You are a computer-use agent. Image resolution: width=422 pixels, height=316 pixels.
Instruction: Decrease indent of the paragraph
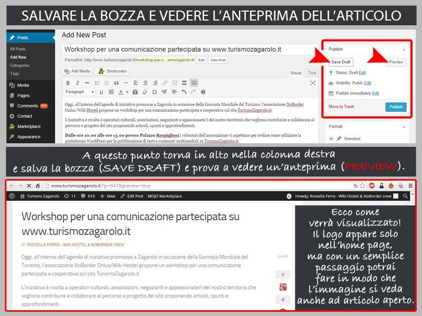[164, 92]
